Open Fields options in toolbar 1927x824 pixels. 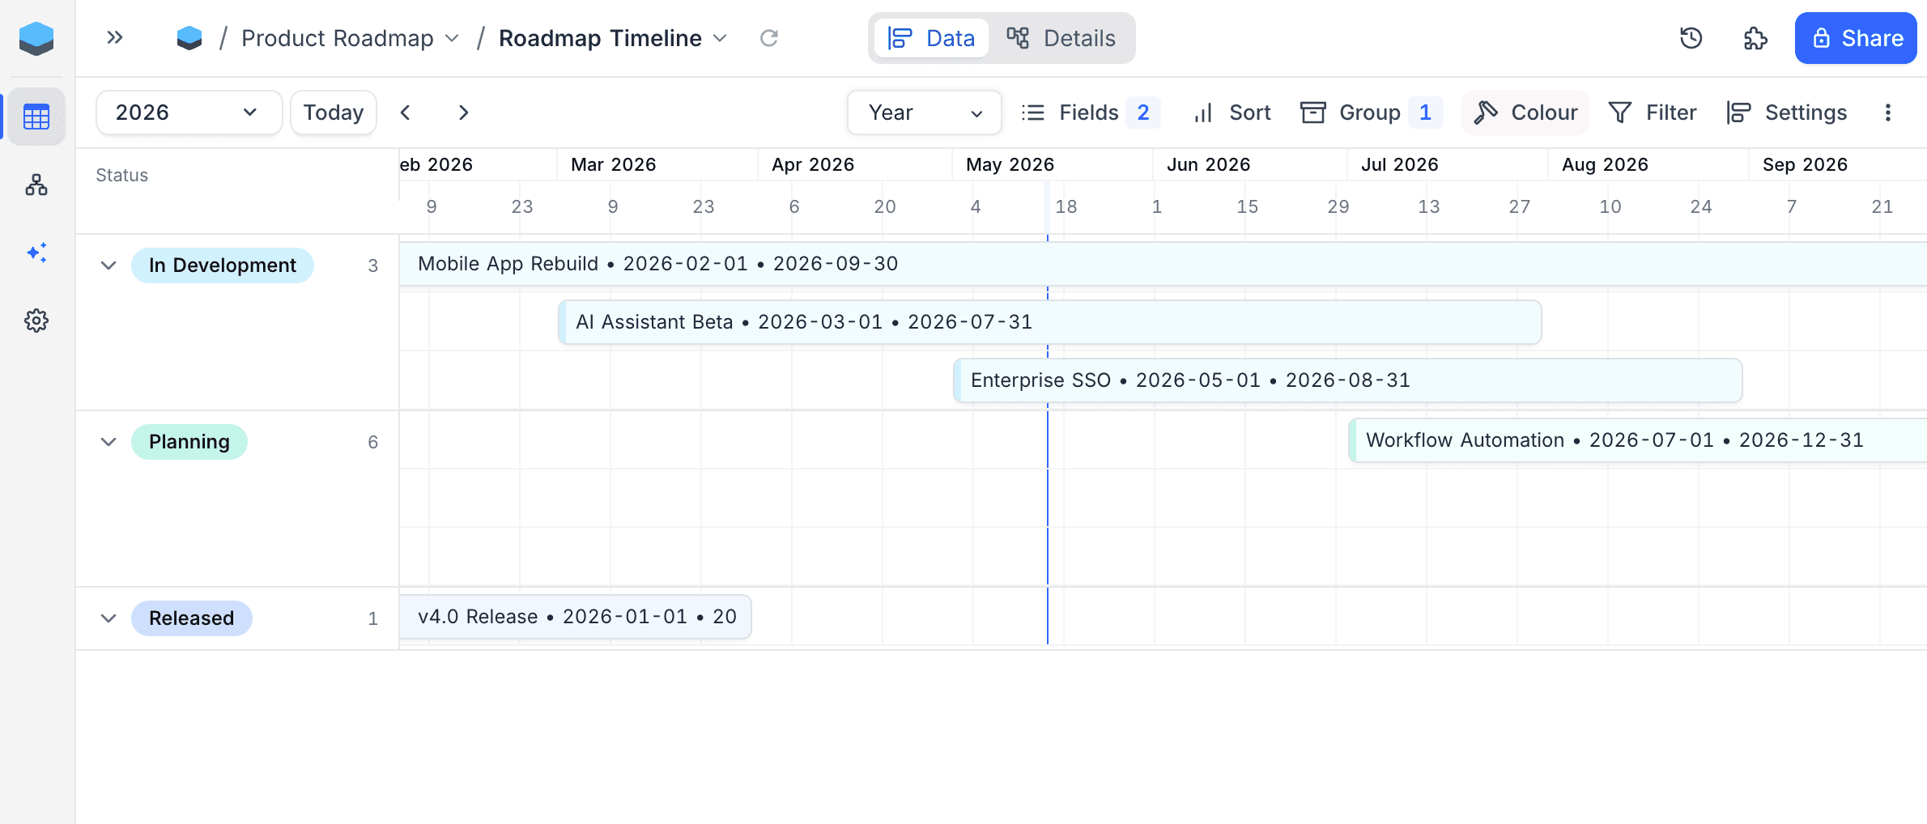[x=1090, y=113]
